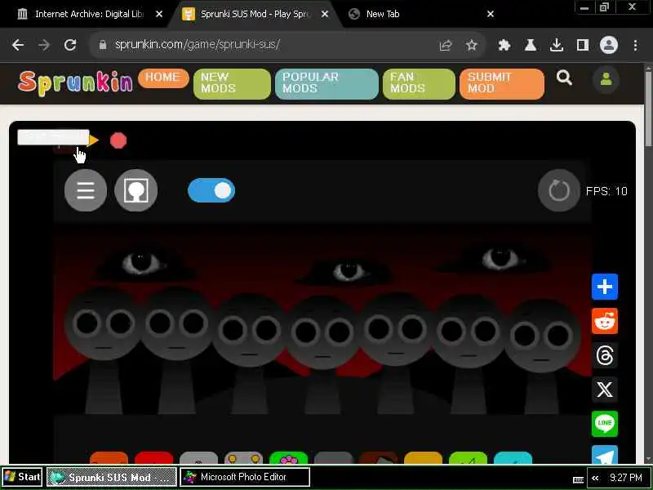Screen dimensions: 653x490
Task: Click the system clock 9:27 PM
Action: point(626,478)
